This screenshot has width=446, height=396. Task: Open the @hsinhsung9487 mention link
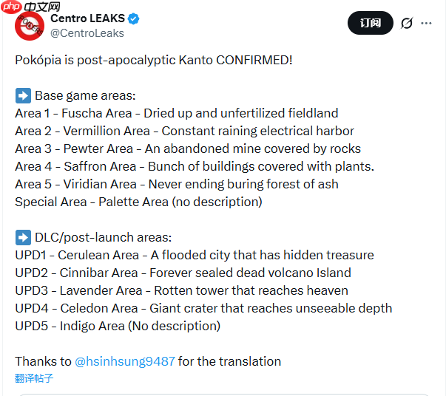pos(125,361)
